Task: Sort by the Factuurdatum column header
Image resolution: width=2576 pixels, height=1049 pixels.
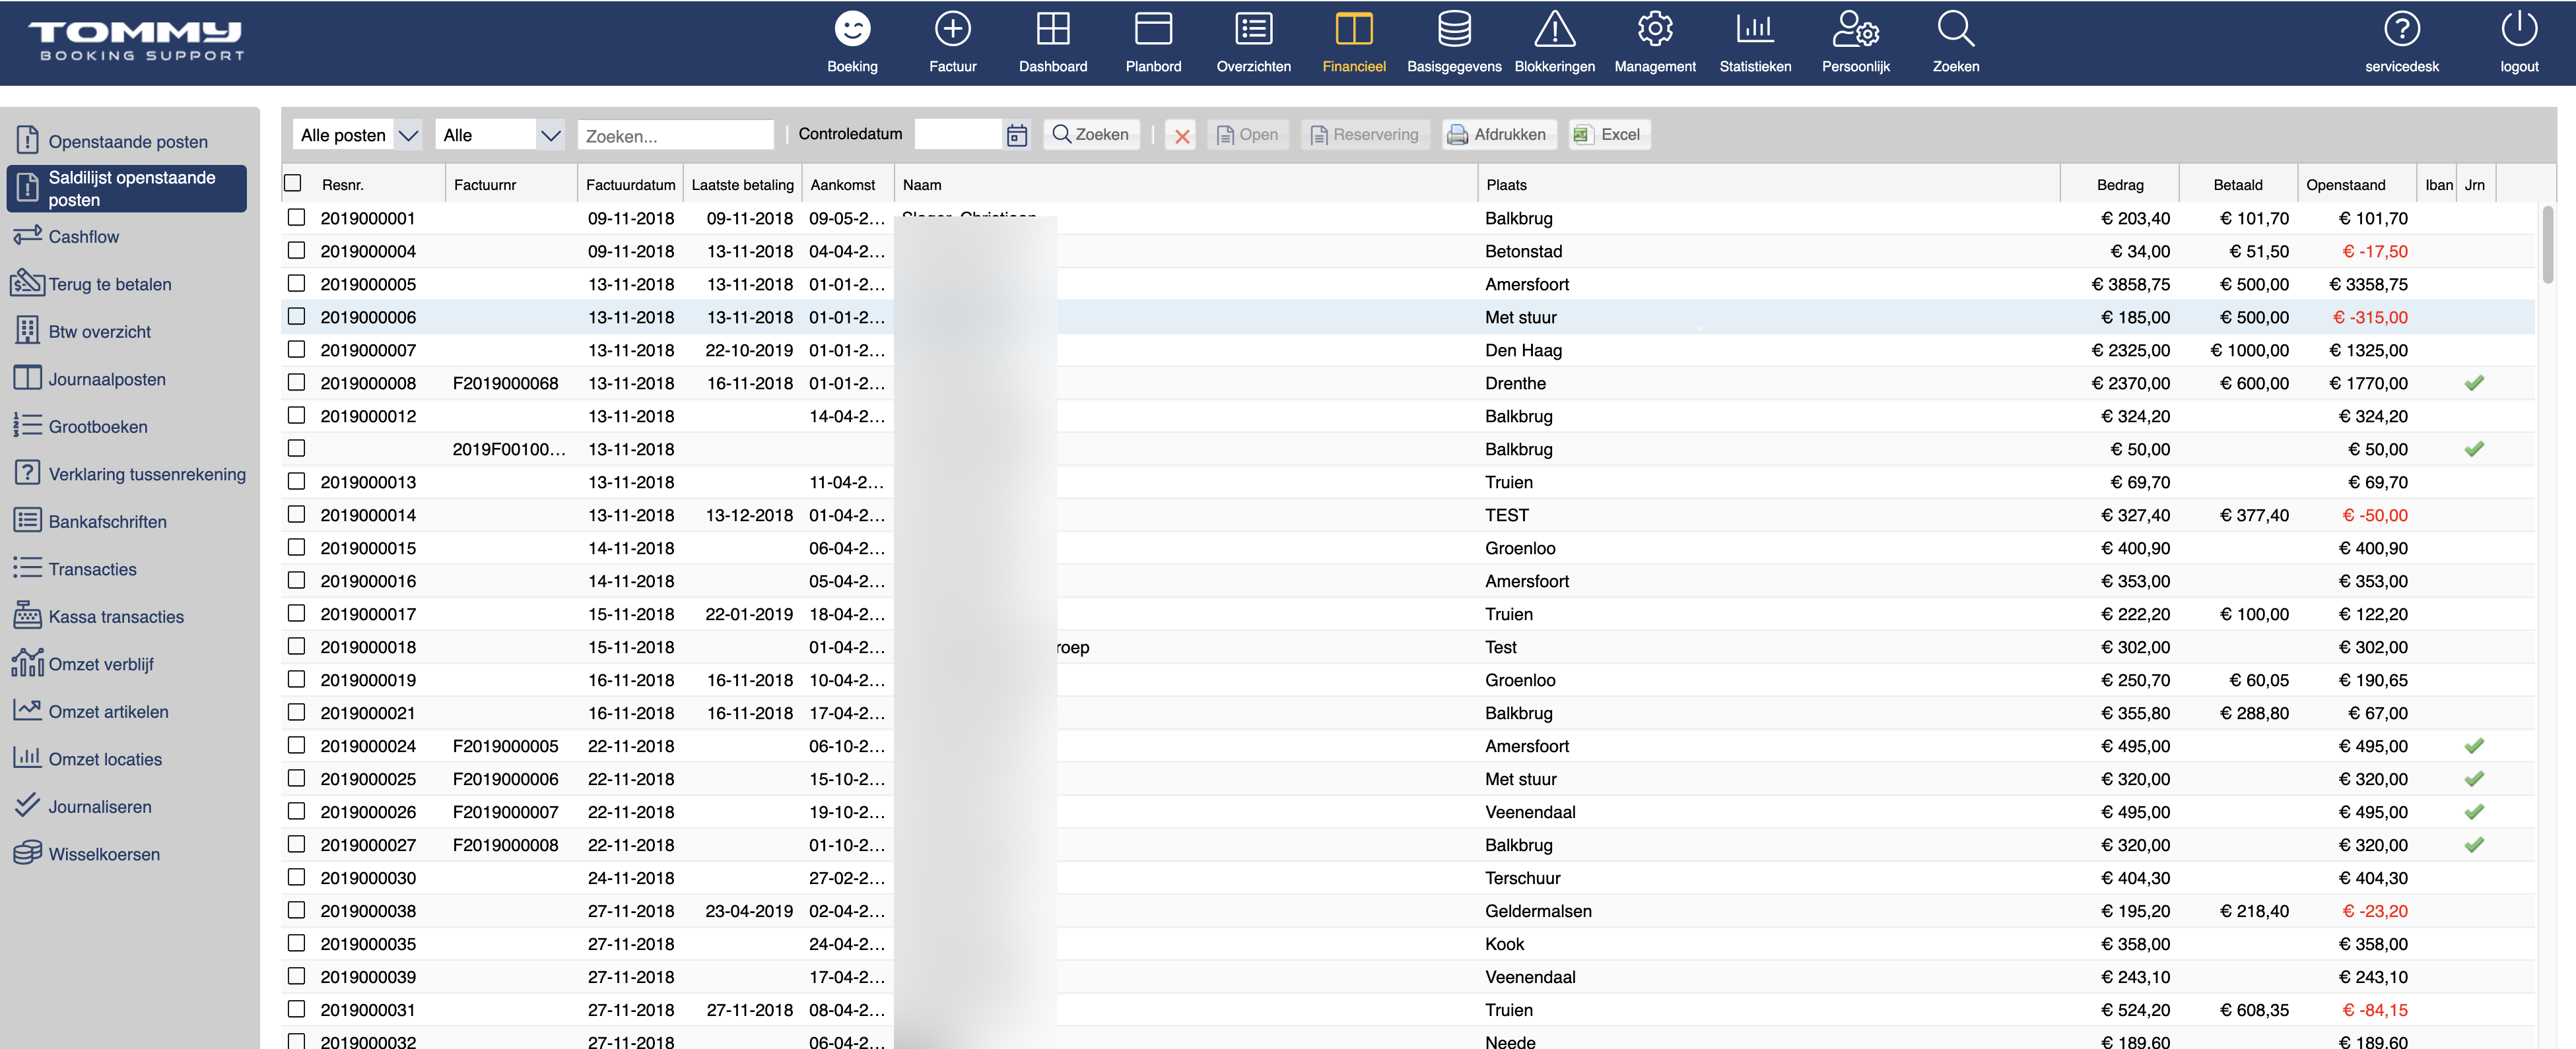Action: (630, 185)
